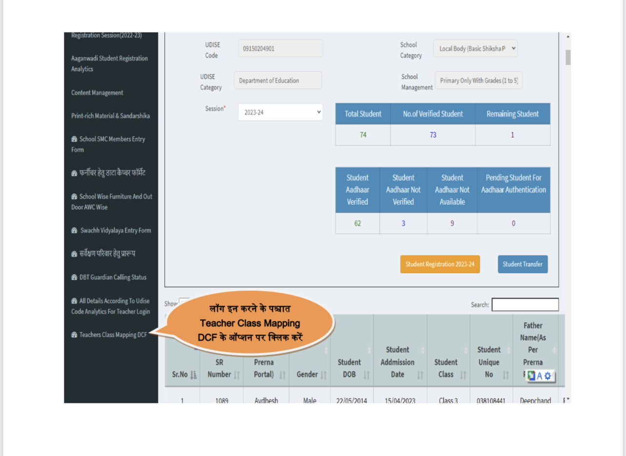This screenshot has width=626, height=456.
Task: Focus the table Search input field
Action: tap(525, 305)
